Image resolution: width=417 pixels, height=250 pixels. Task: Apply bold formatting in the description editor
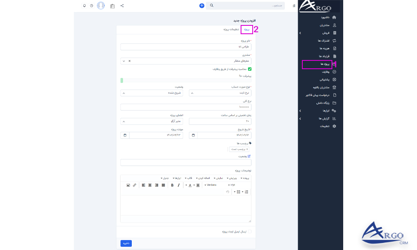(172, 185)
